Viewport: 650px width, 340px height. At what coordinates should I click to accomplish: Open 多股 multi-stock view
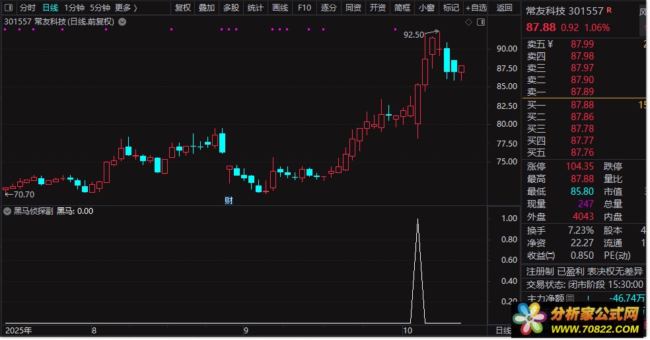[231, 7]
